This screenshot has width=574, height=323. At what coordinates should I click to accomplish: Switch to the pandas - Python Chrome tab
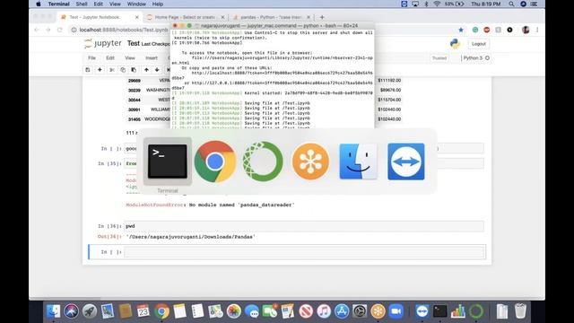click(271, 17)
